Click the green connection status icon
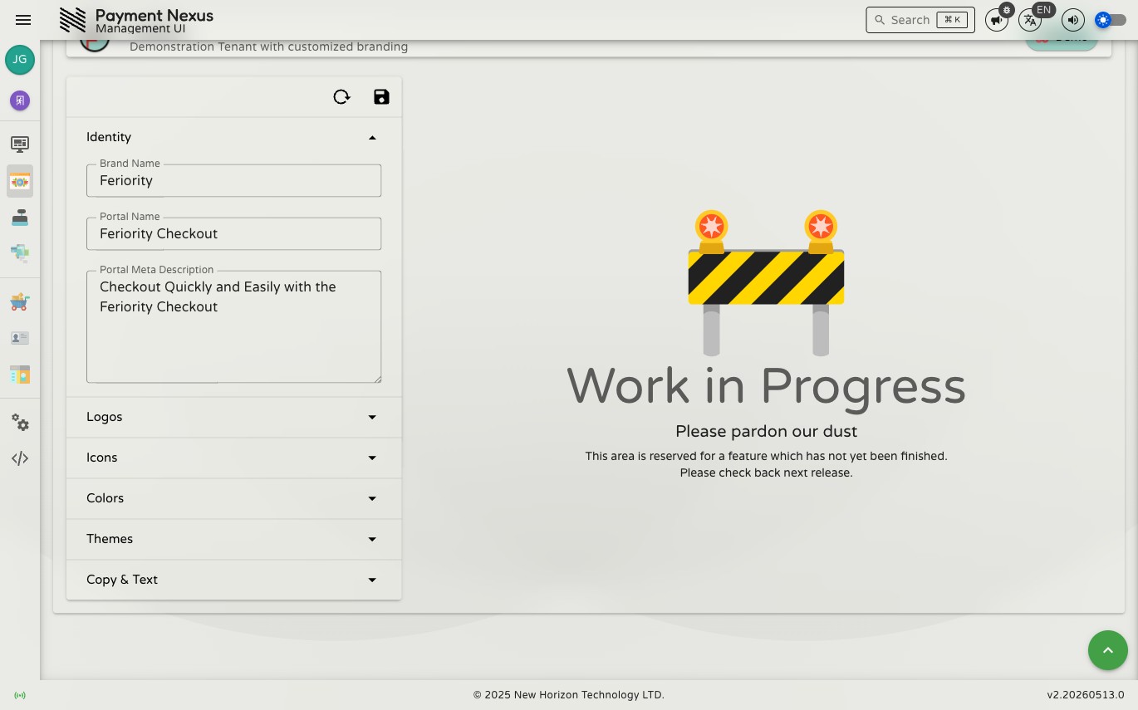Image resolution: width=1138 pixels, height=710 pixels. 20,695
